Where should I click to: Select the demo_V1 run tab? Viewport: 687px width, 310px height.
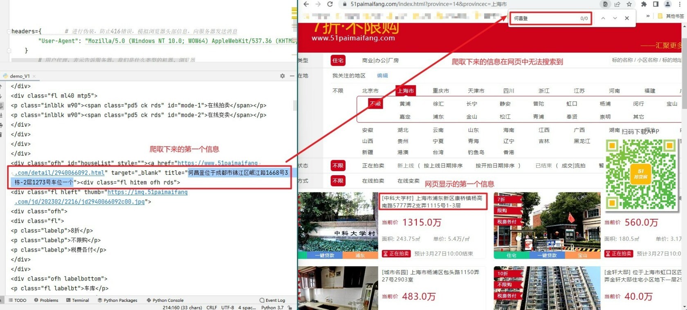[19, 76]
